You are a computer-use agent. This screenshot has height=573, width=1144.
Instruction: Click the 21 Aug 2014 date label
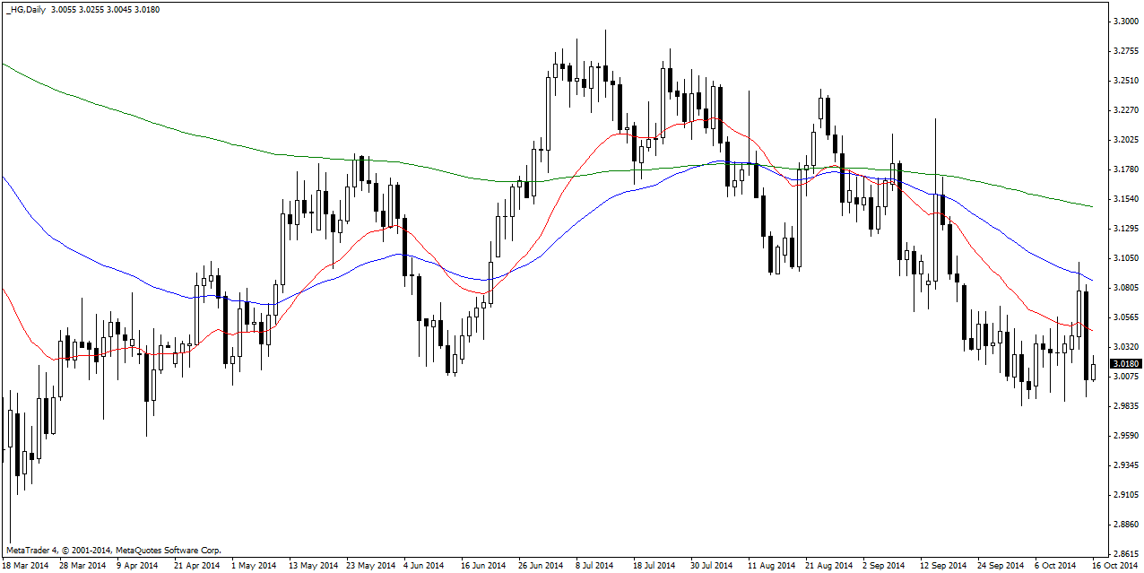point(829,566)
